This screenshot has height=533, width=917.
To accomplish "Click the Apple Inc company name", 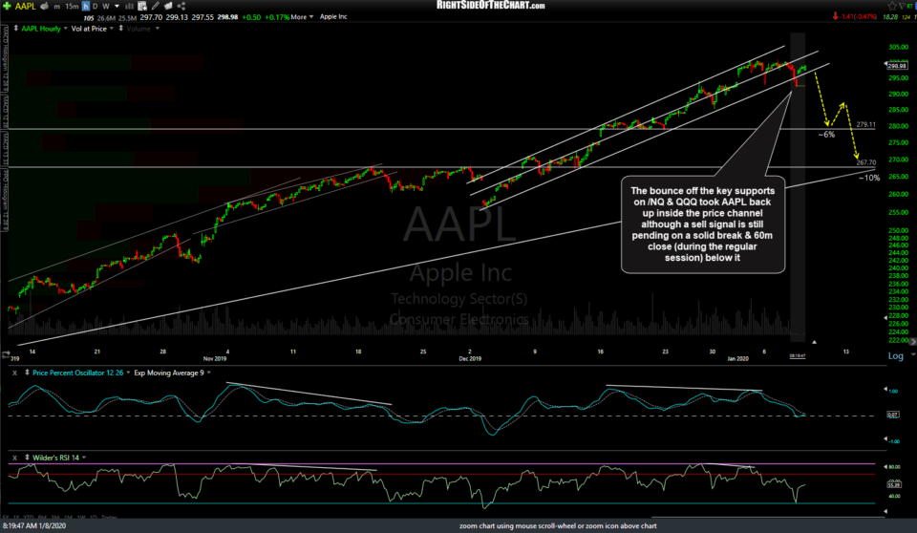I will click(333, 17).
